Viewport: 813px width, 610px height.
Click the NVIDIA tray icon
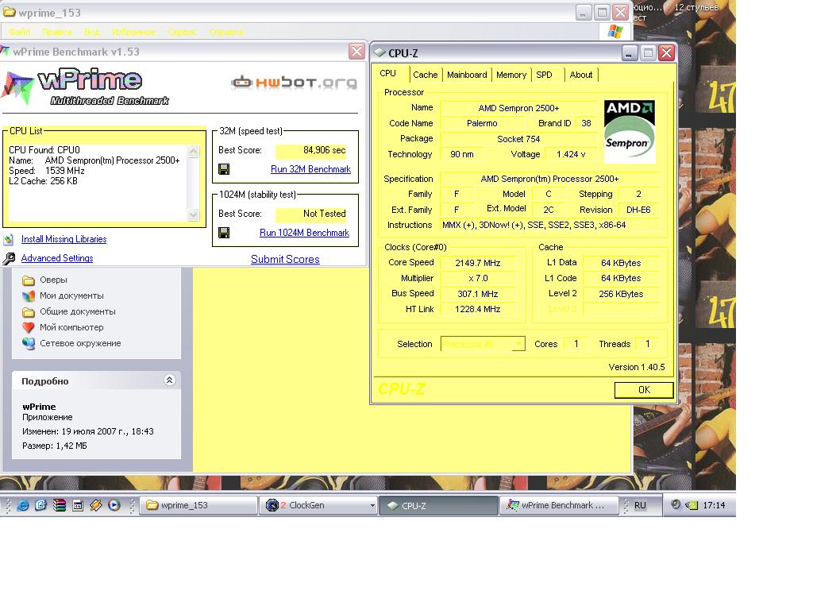692,505
